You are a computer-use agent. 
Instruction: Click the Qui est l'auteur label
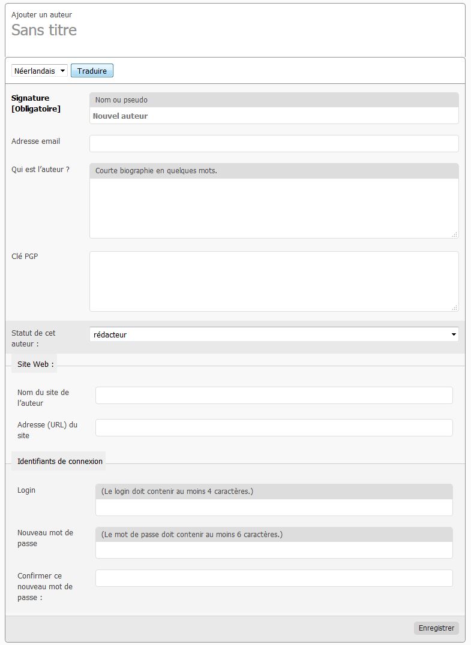tap(40, 170)
